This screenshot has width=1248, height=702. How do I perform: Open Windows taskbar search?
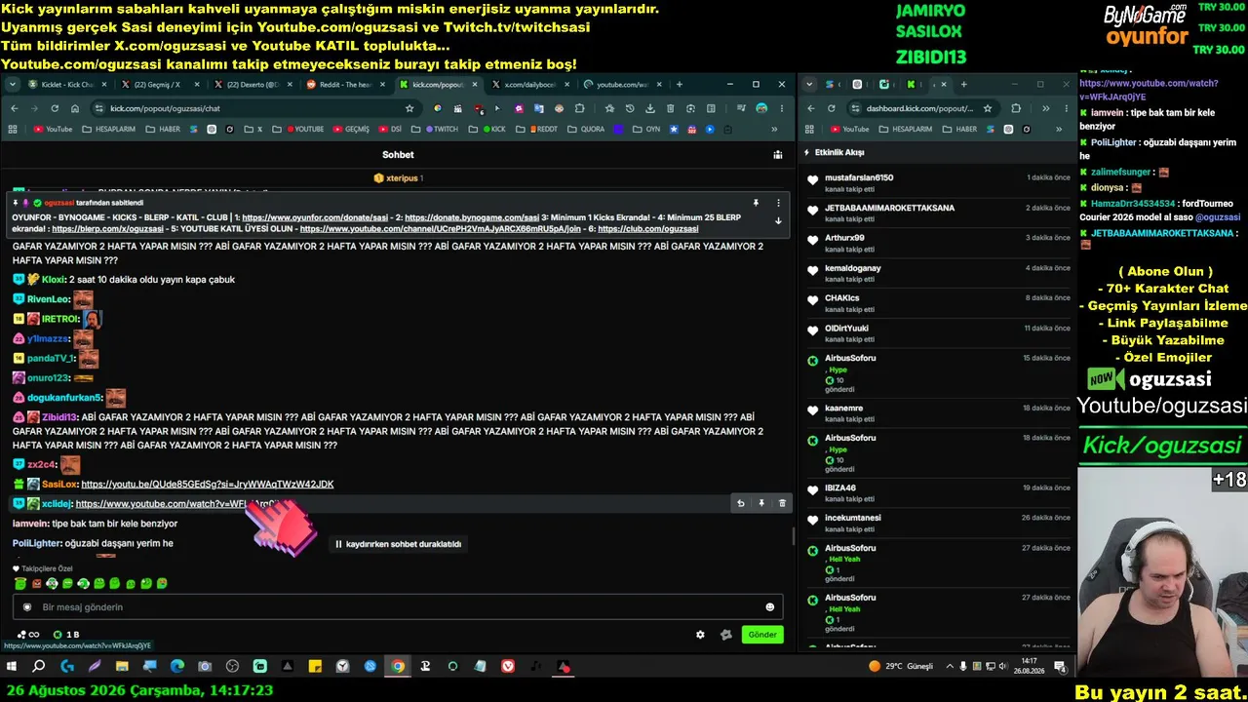pyautogui.click(x=39, y=667)
